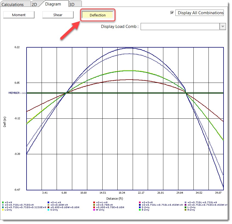Show the Shear diagram
232x224 pixels.
click(x=58, y=15)
